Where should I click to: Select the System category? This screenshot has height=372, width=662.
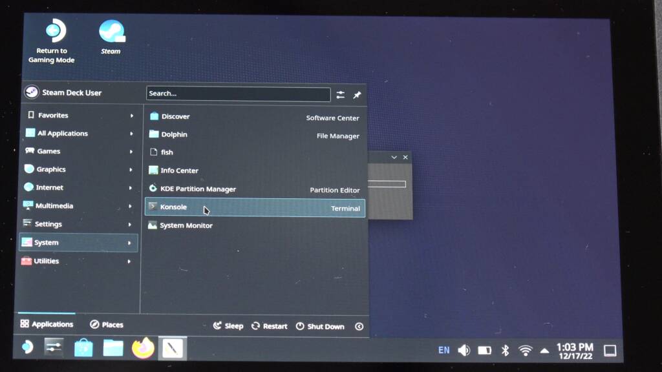tap(78, 243)
